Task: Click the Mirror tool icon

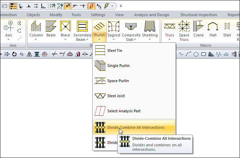Action: pyautogui.click(x=29, y=54)
